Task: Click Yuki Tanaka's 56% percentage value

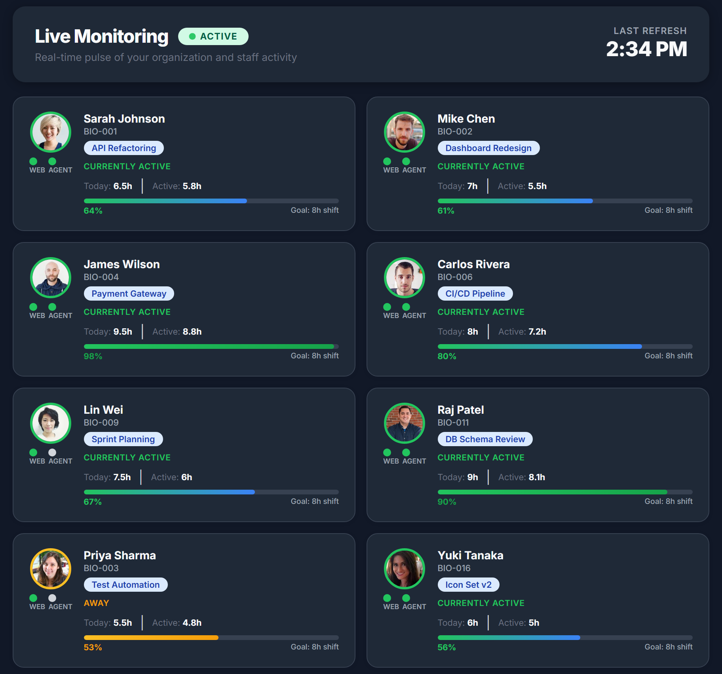Action: [447, 647]
